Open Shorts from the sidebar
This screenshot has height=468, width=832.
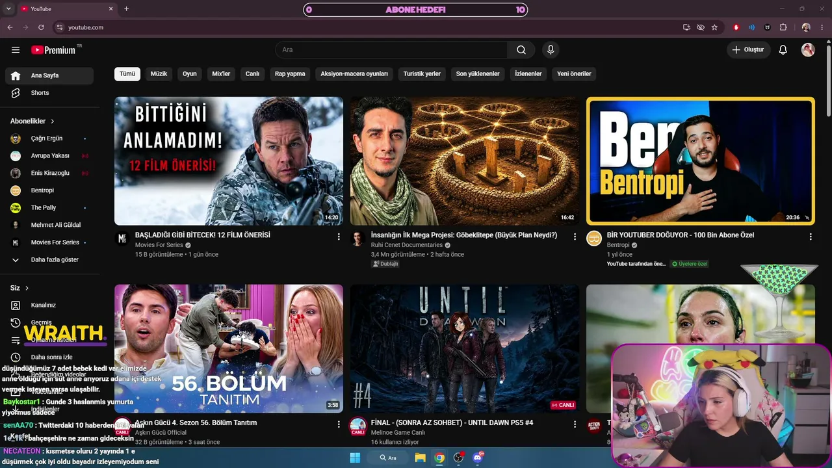point(49,93)
